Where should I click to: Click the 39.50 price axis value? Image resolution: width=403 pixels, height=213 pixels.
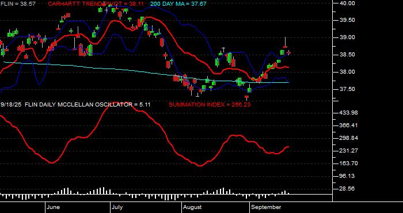(x=348, y=20)
